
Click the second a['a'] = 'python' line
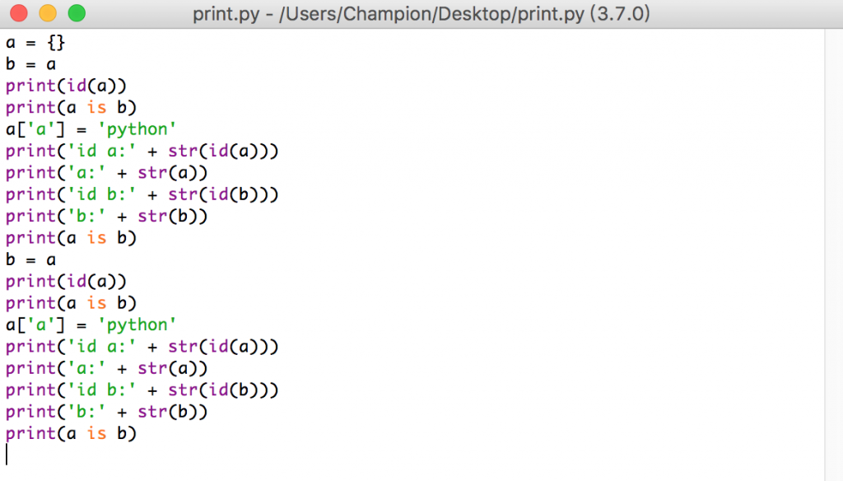[91, 325]
